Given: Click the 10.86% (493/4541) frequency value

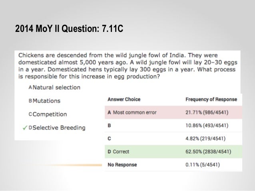Looking at the screenshot, I should (207, 126).
